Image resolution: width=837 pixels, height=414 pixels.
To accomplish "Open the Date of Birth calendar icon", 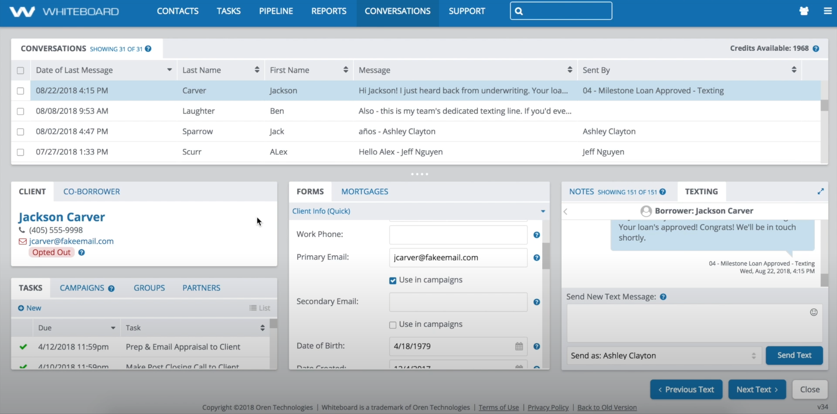I will pos(519,346).
